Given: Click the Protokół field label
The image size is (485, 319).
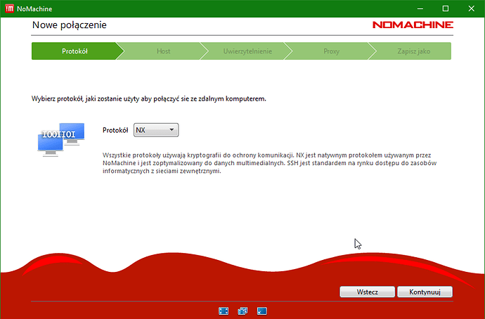Looking at the screenshot, I should click(115, 130).
